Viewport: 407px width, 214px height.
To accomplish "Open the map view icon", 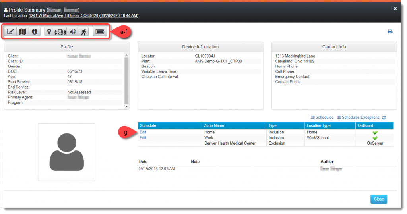I will 23,32.
